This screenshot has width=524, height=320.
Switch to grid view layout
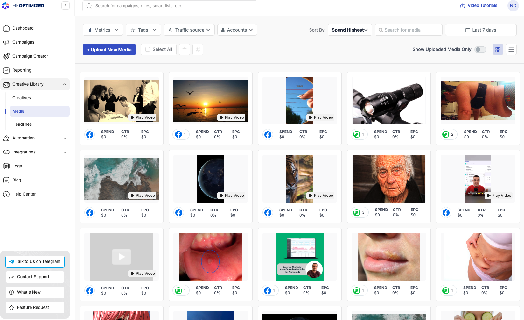point(498,50)
